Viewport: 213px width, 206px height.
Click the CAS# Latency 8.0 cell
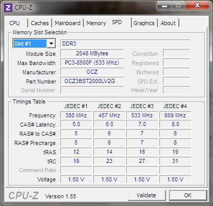(x=175, y=124)
